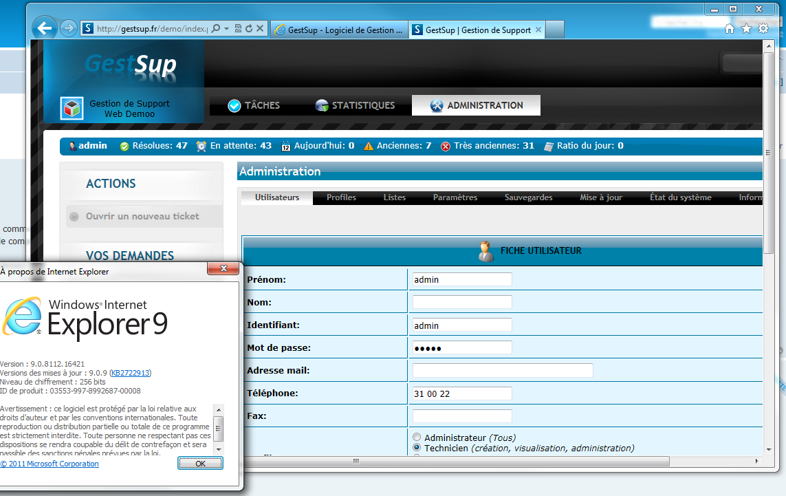Open Favorites star icon
The image size is (786, 496).
pyautogui.click(x=746, y=29)
